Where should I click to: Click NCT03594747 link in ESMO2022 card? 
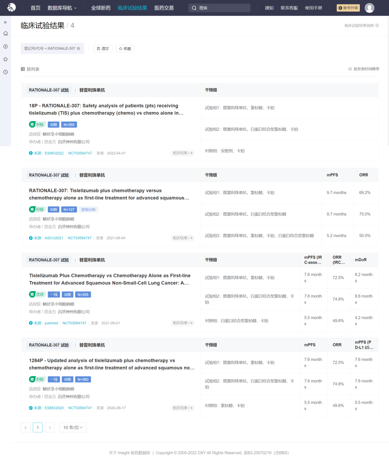[80, 153]
